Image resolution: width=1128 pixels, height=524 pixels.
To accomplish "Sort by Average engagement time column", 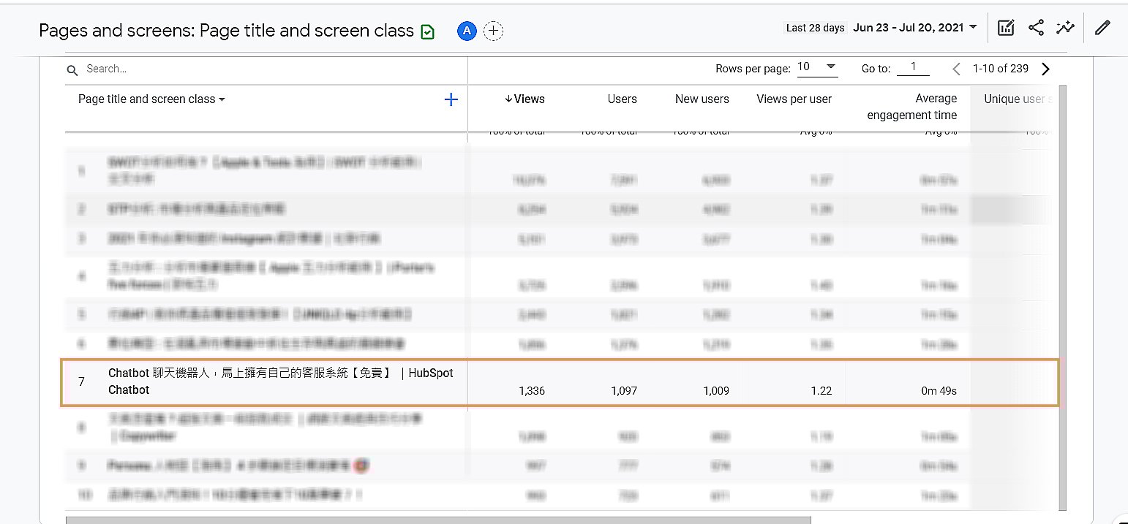I will (911, 107).
